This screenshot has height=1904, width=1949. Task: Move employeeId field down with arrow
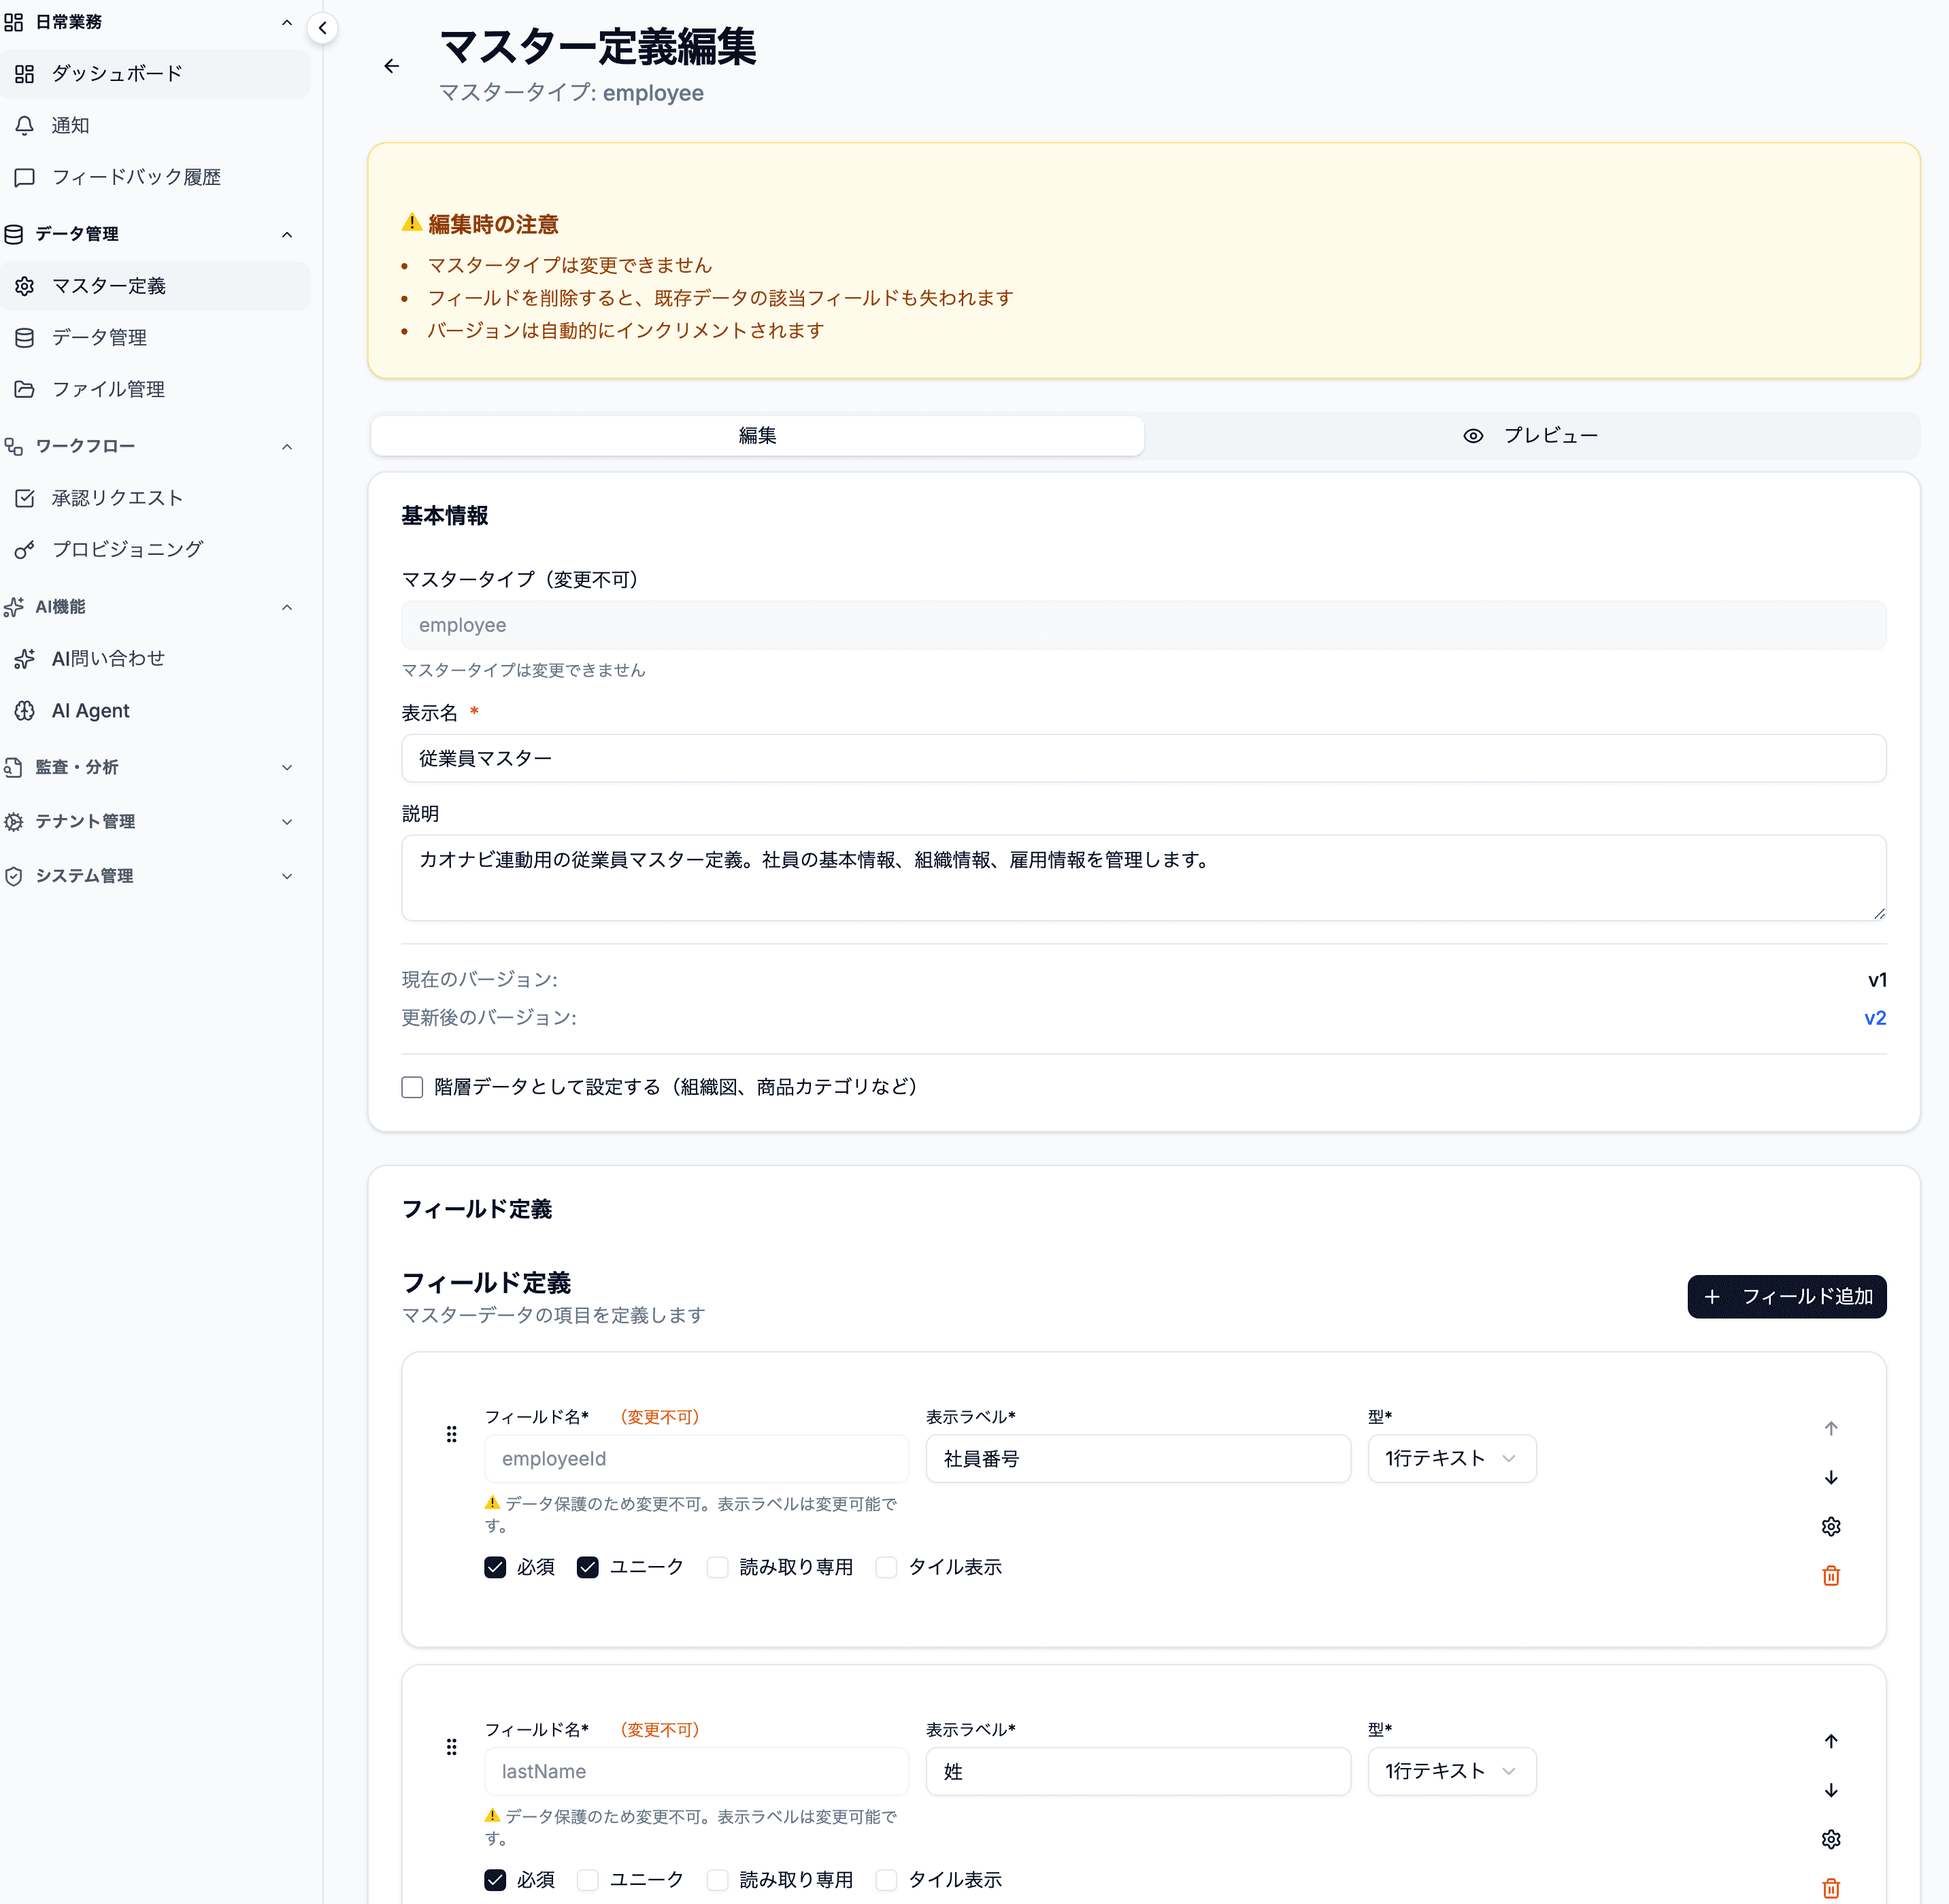tap(1830, 1477)
